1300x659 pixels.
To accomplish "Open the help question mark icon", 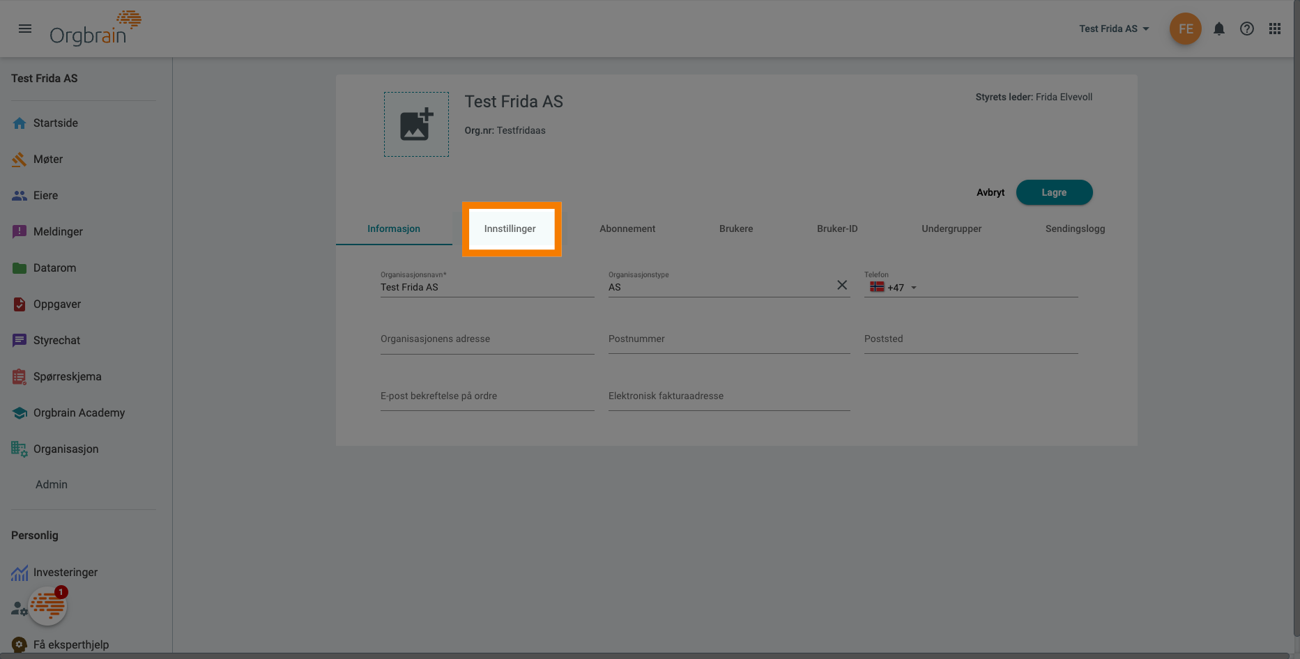I will coord(1247,29).
